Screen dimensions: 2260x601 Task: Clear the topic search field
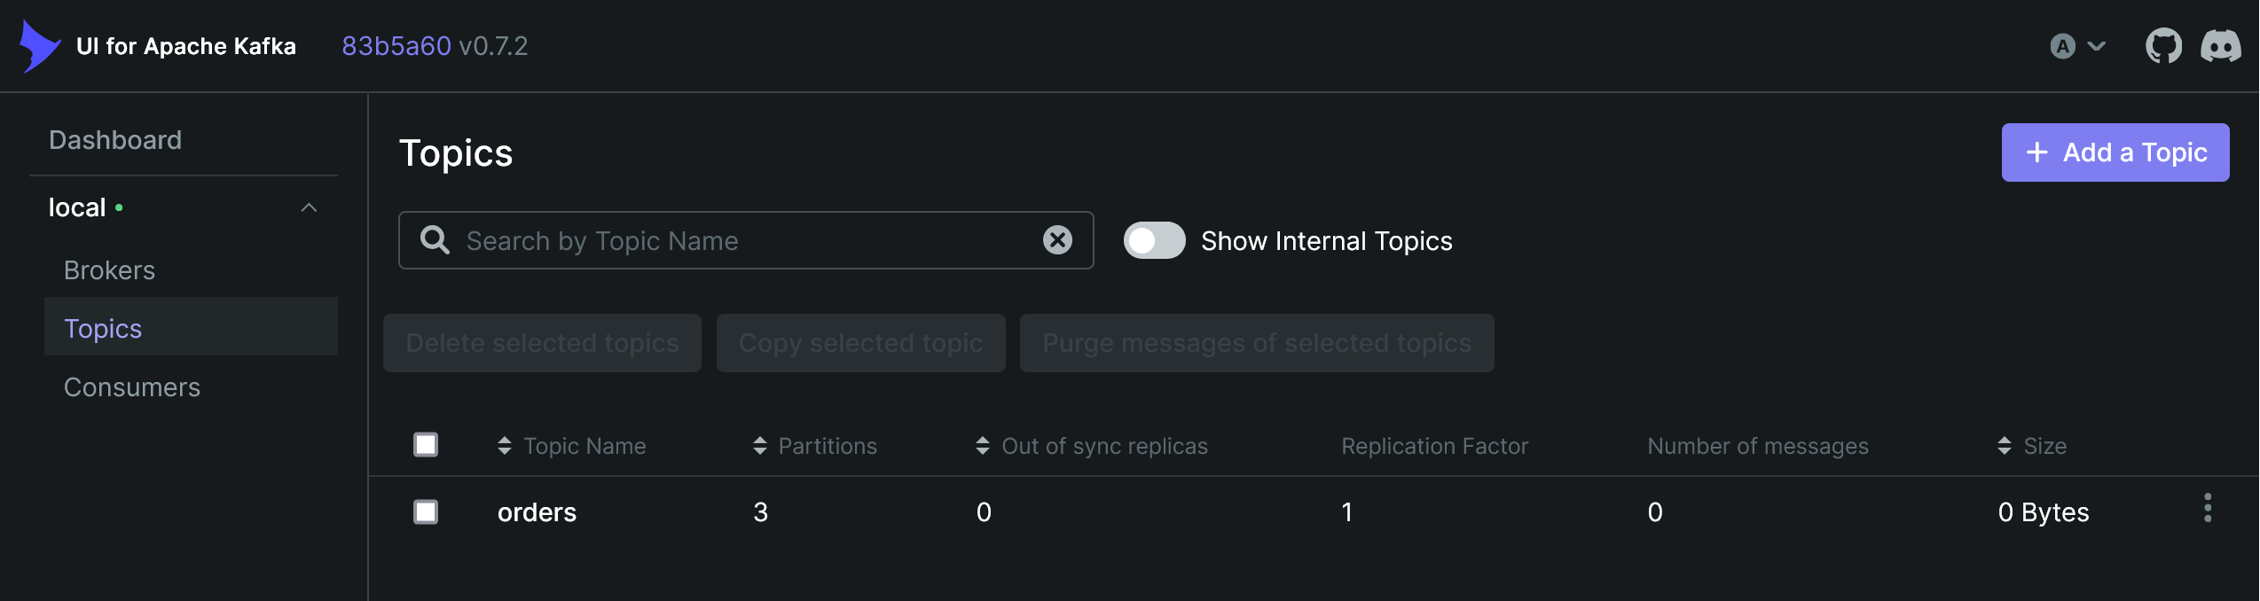1056,239
